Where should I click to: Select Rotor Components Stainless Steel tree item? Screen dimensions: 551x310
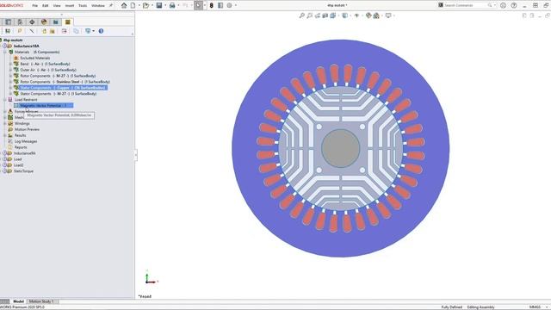(x=65, y=82)
